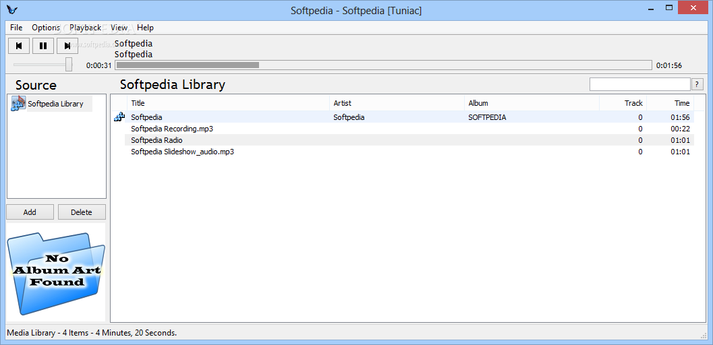Open the Playback menu
Screen dimensions: 713x345
(x=86, y=27)
